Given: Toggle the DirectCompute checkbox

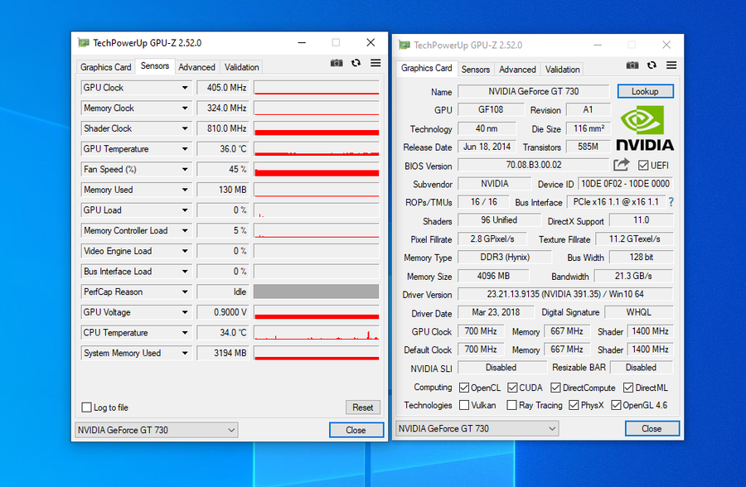Looking at the screenshot, I should tap(555, 388).
